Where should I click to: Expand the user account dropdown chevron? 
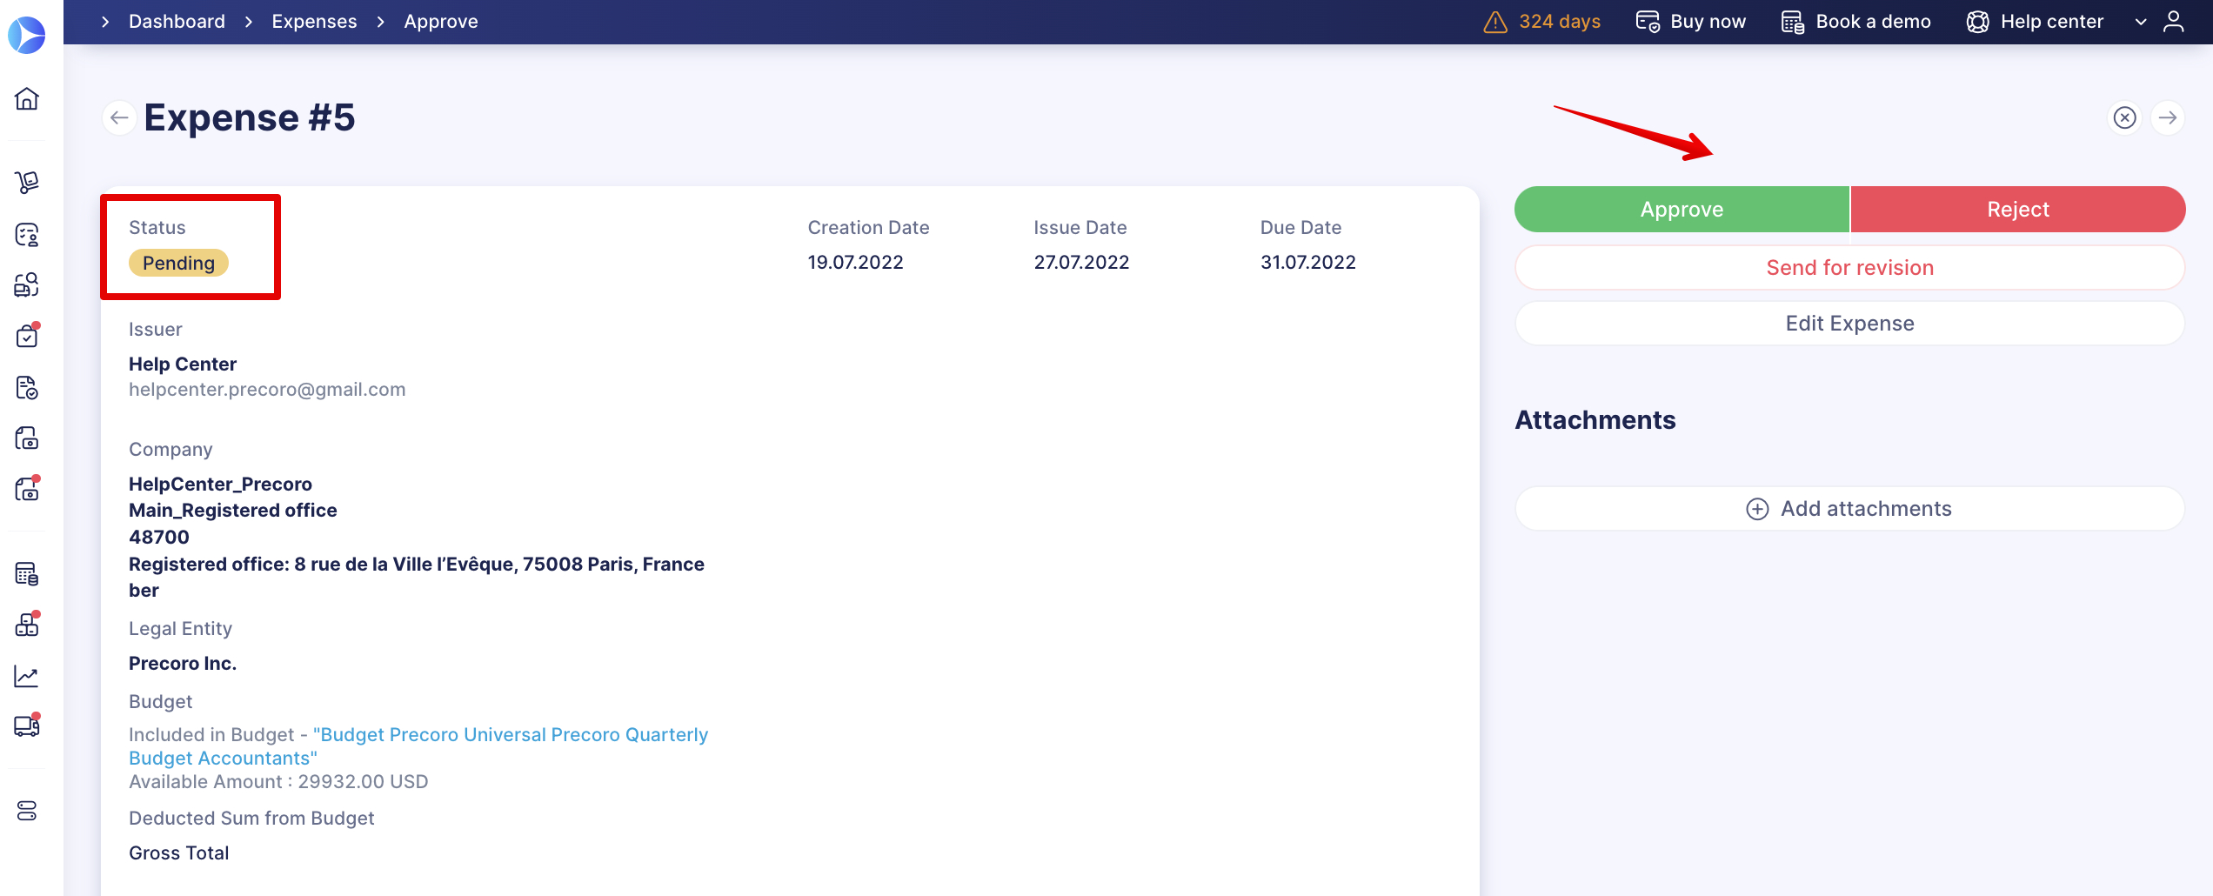point(2141,22)
